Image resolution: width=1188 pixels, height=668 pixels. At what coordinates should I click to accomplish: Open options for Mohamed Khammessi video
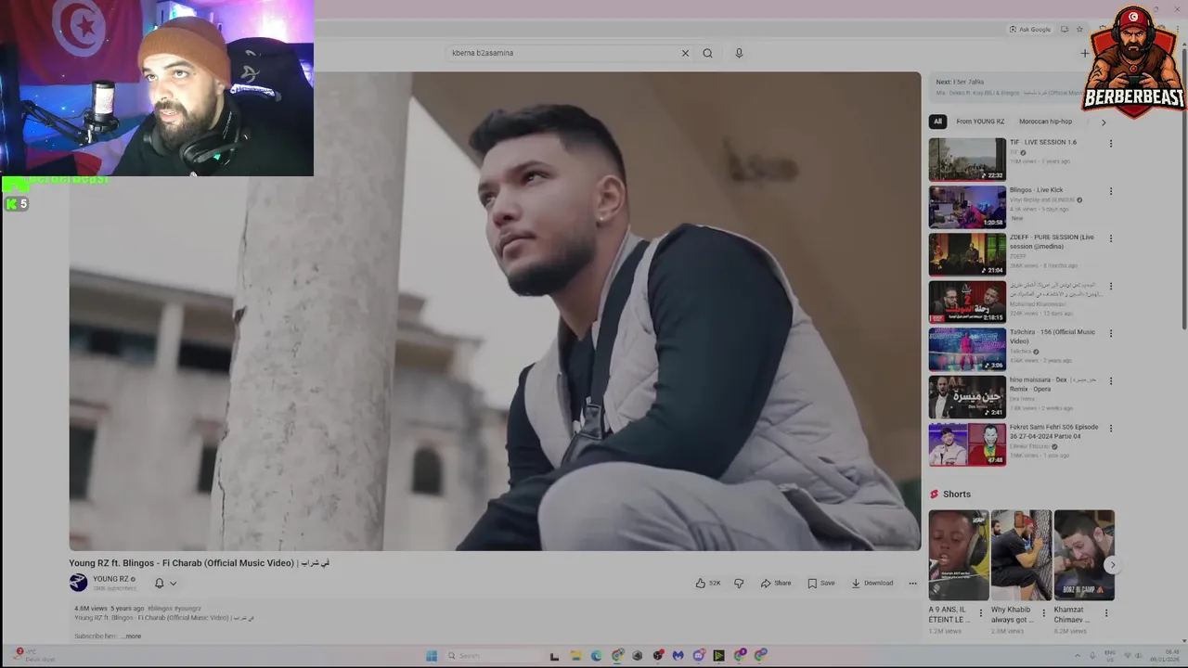click(x=1111, y=286)
